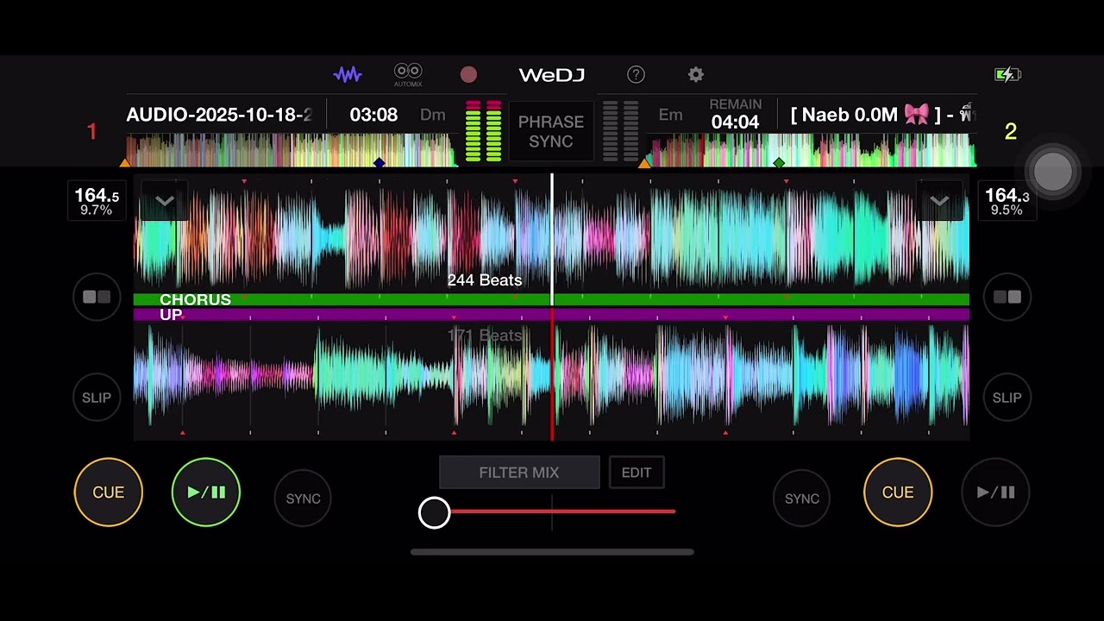Open deck 1 performance pads icon
The image size is (1104, 621).
(x=97, y=297)
